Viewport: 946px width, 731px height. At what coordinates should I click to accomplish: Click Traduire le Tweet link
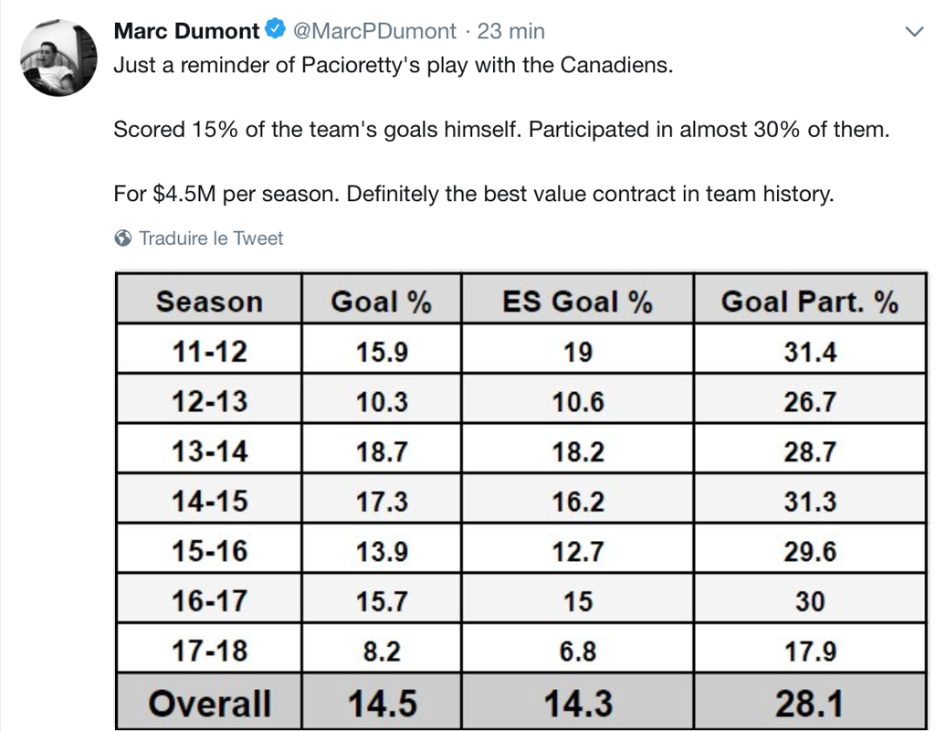(x=211, y=238)
